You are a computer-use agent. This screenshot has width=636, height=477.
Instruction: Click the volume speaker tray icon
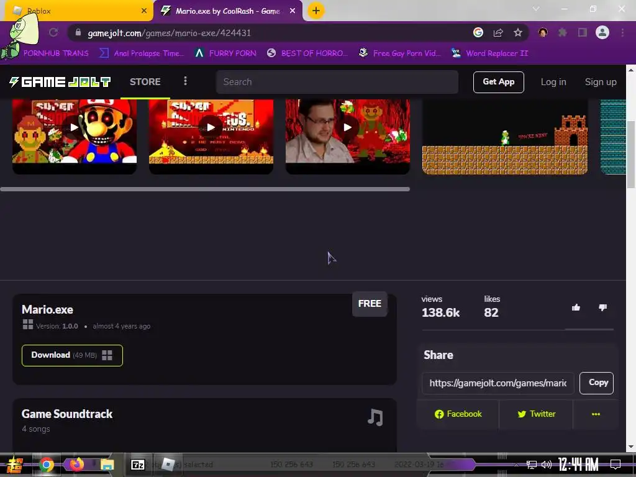tap(547, 465)
